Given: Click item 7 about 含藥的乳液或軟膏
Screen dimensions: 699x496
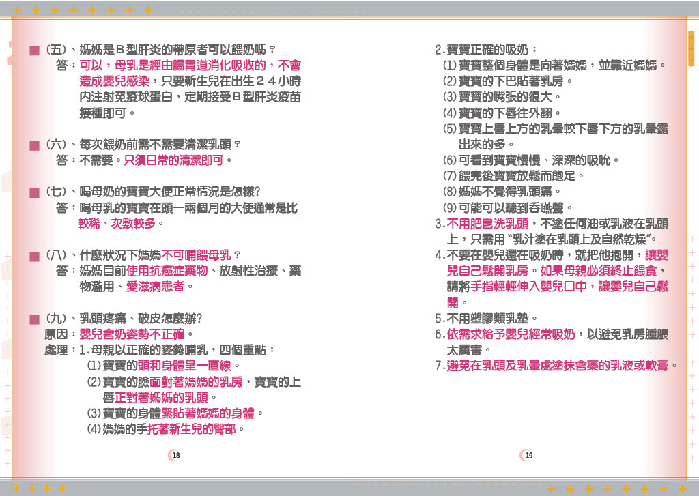Looking at the screenshot, I should 556,366.
